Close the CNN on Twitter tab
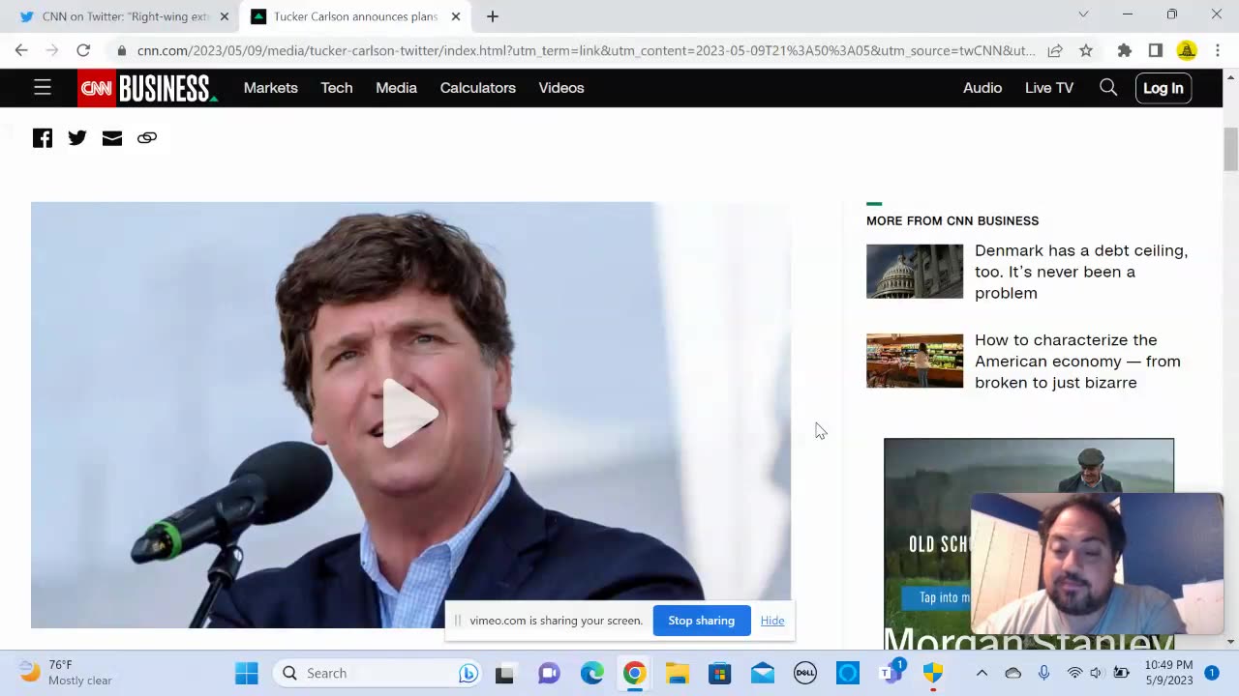 coord(224,16)
